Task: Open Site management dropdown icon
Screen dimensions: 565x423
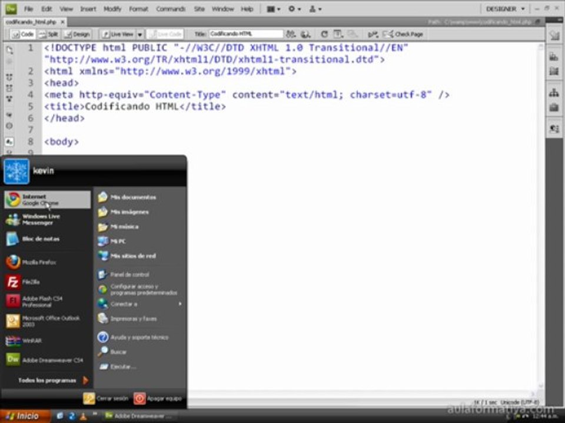Action: pyautogui.click(x=315, y=9)
